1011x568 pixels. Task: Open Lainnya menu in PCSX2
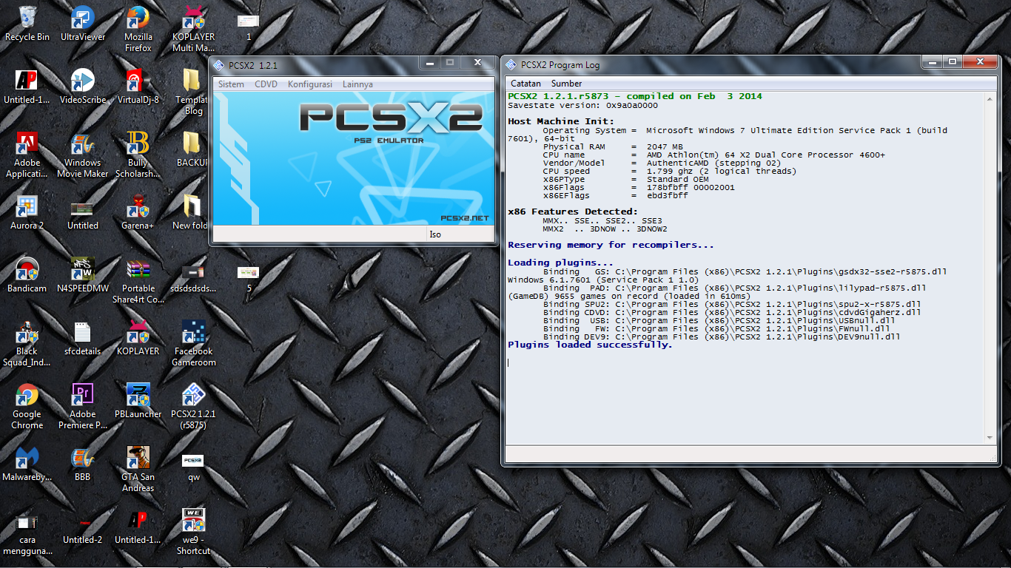[357, 84]
